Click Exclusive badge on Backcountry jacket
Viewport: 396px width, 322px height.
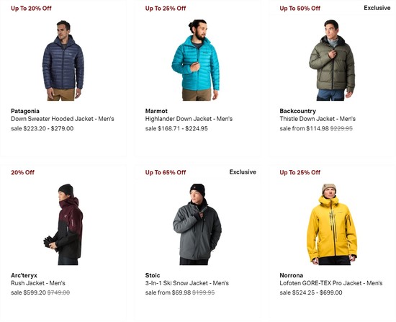coord(377,8)
